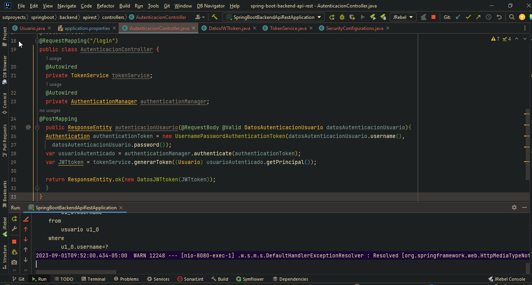Show Git history clock icon

[489, 17]
